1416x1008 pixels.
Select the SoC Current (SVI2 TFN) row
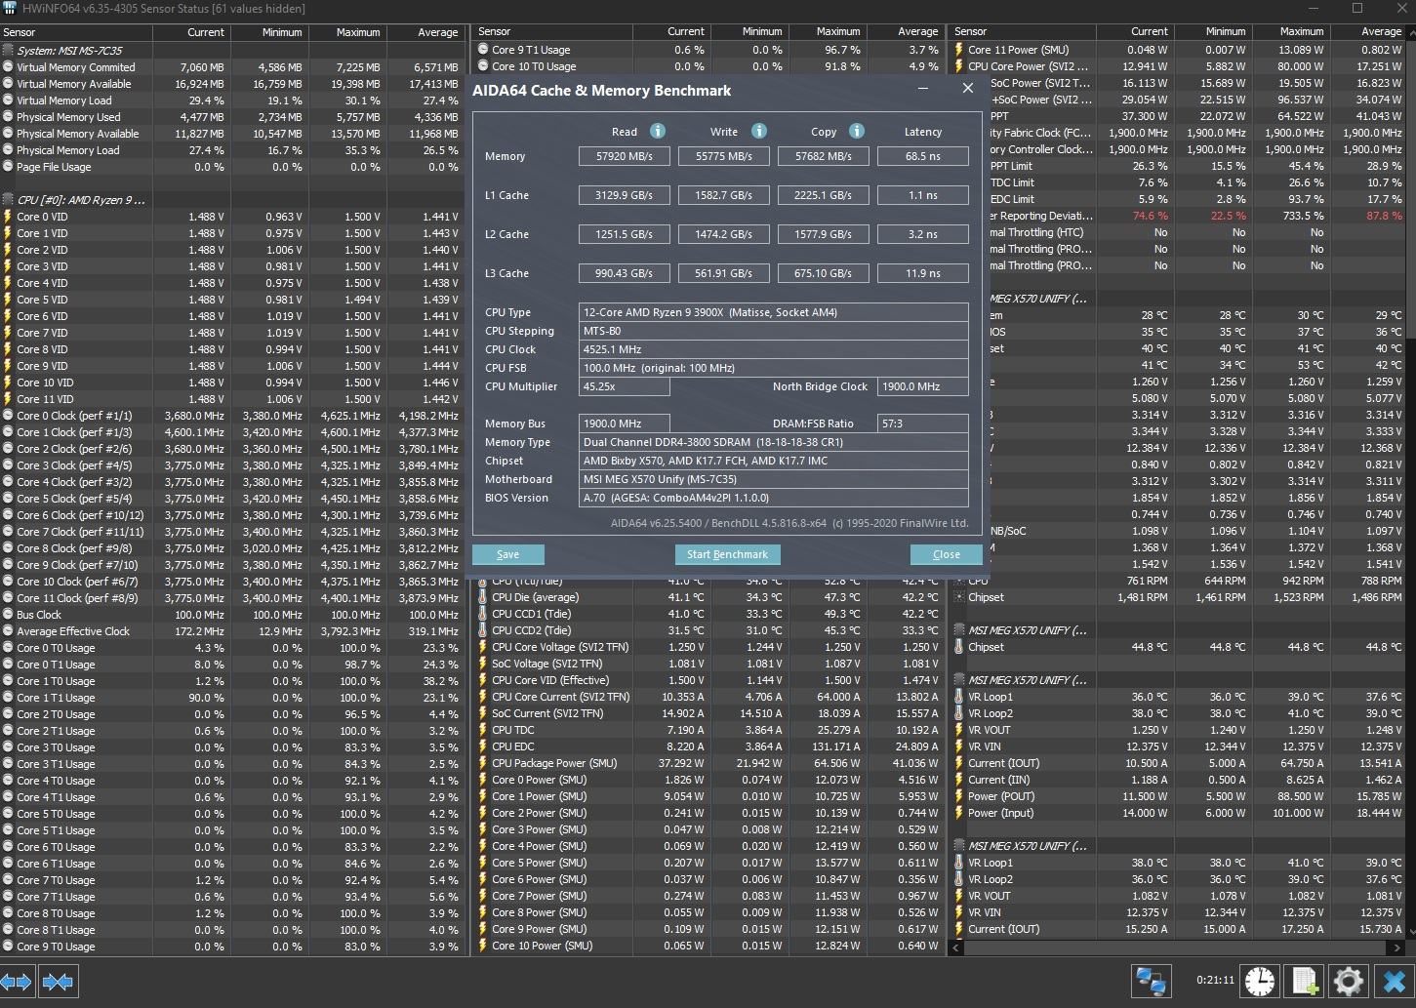708,713
